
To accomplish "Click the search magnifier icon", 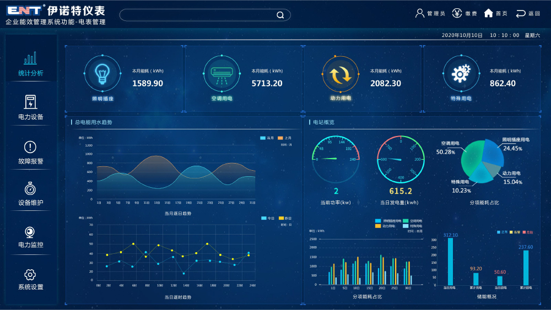I will 280,15.
